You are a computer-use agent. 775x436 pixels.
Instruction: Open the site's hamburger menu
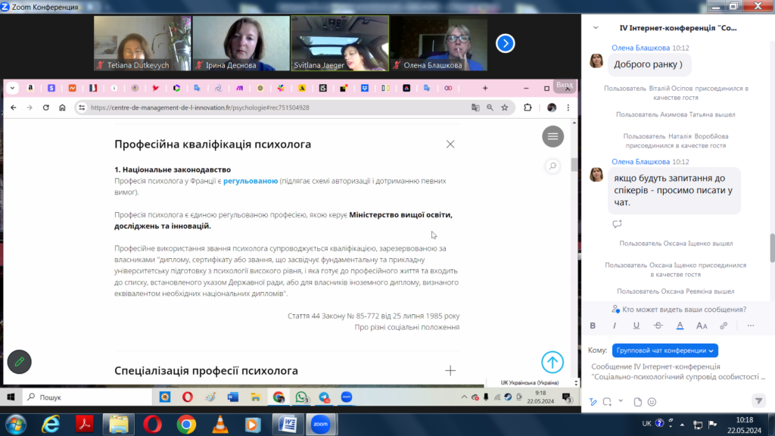(x=552, y=136)
